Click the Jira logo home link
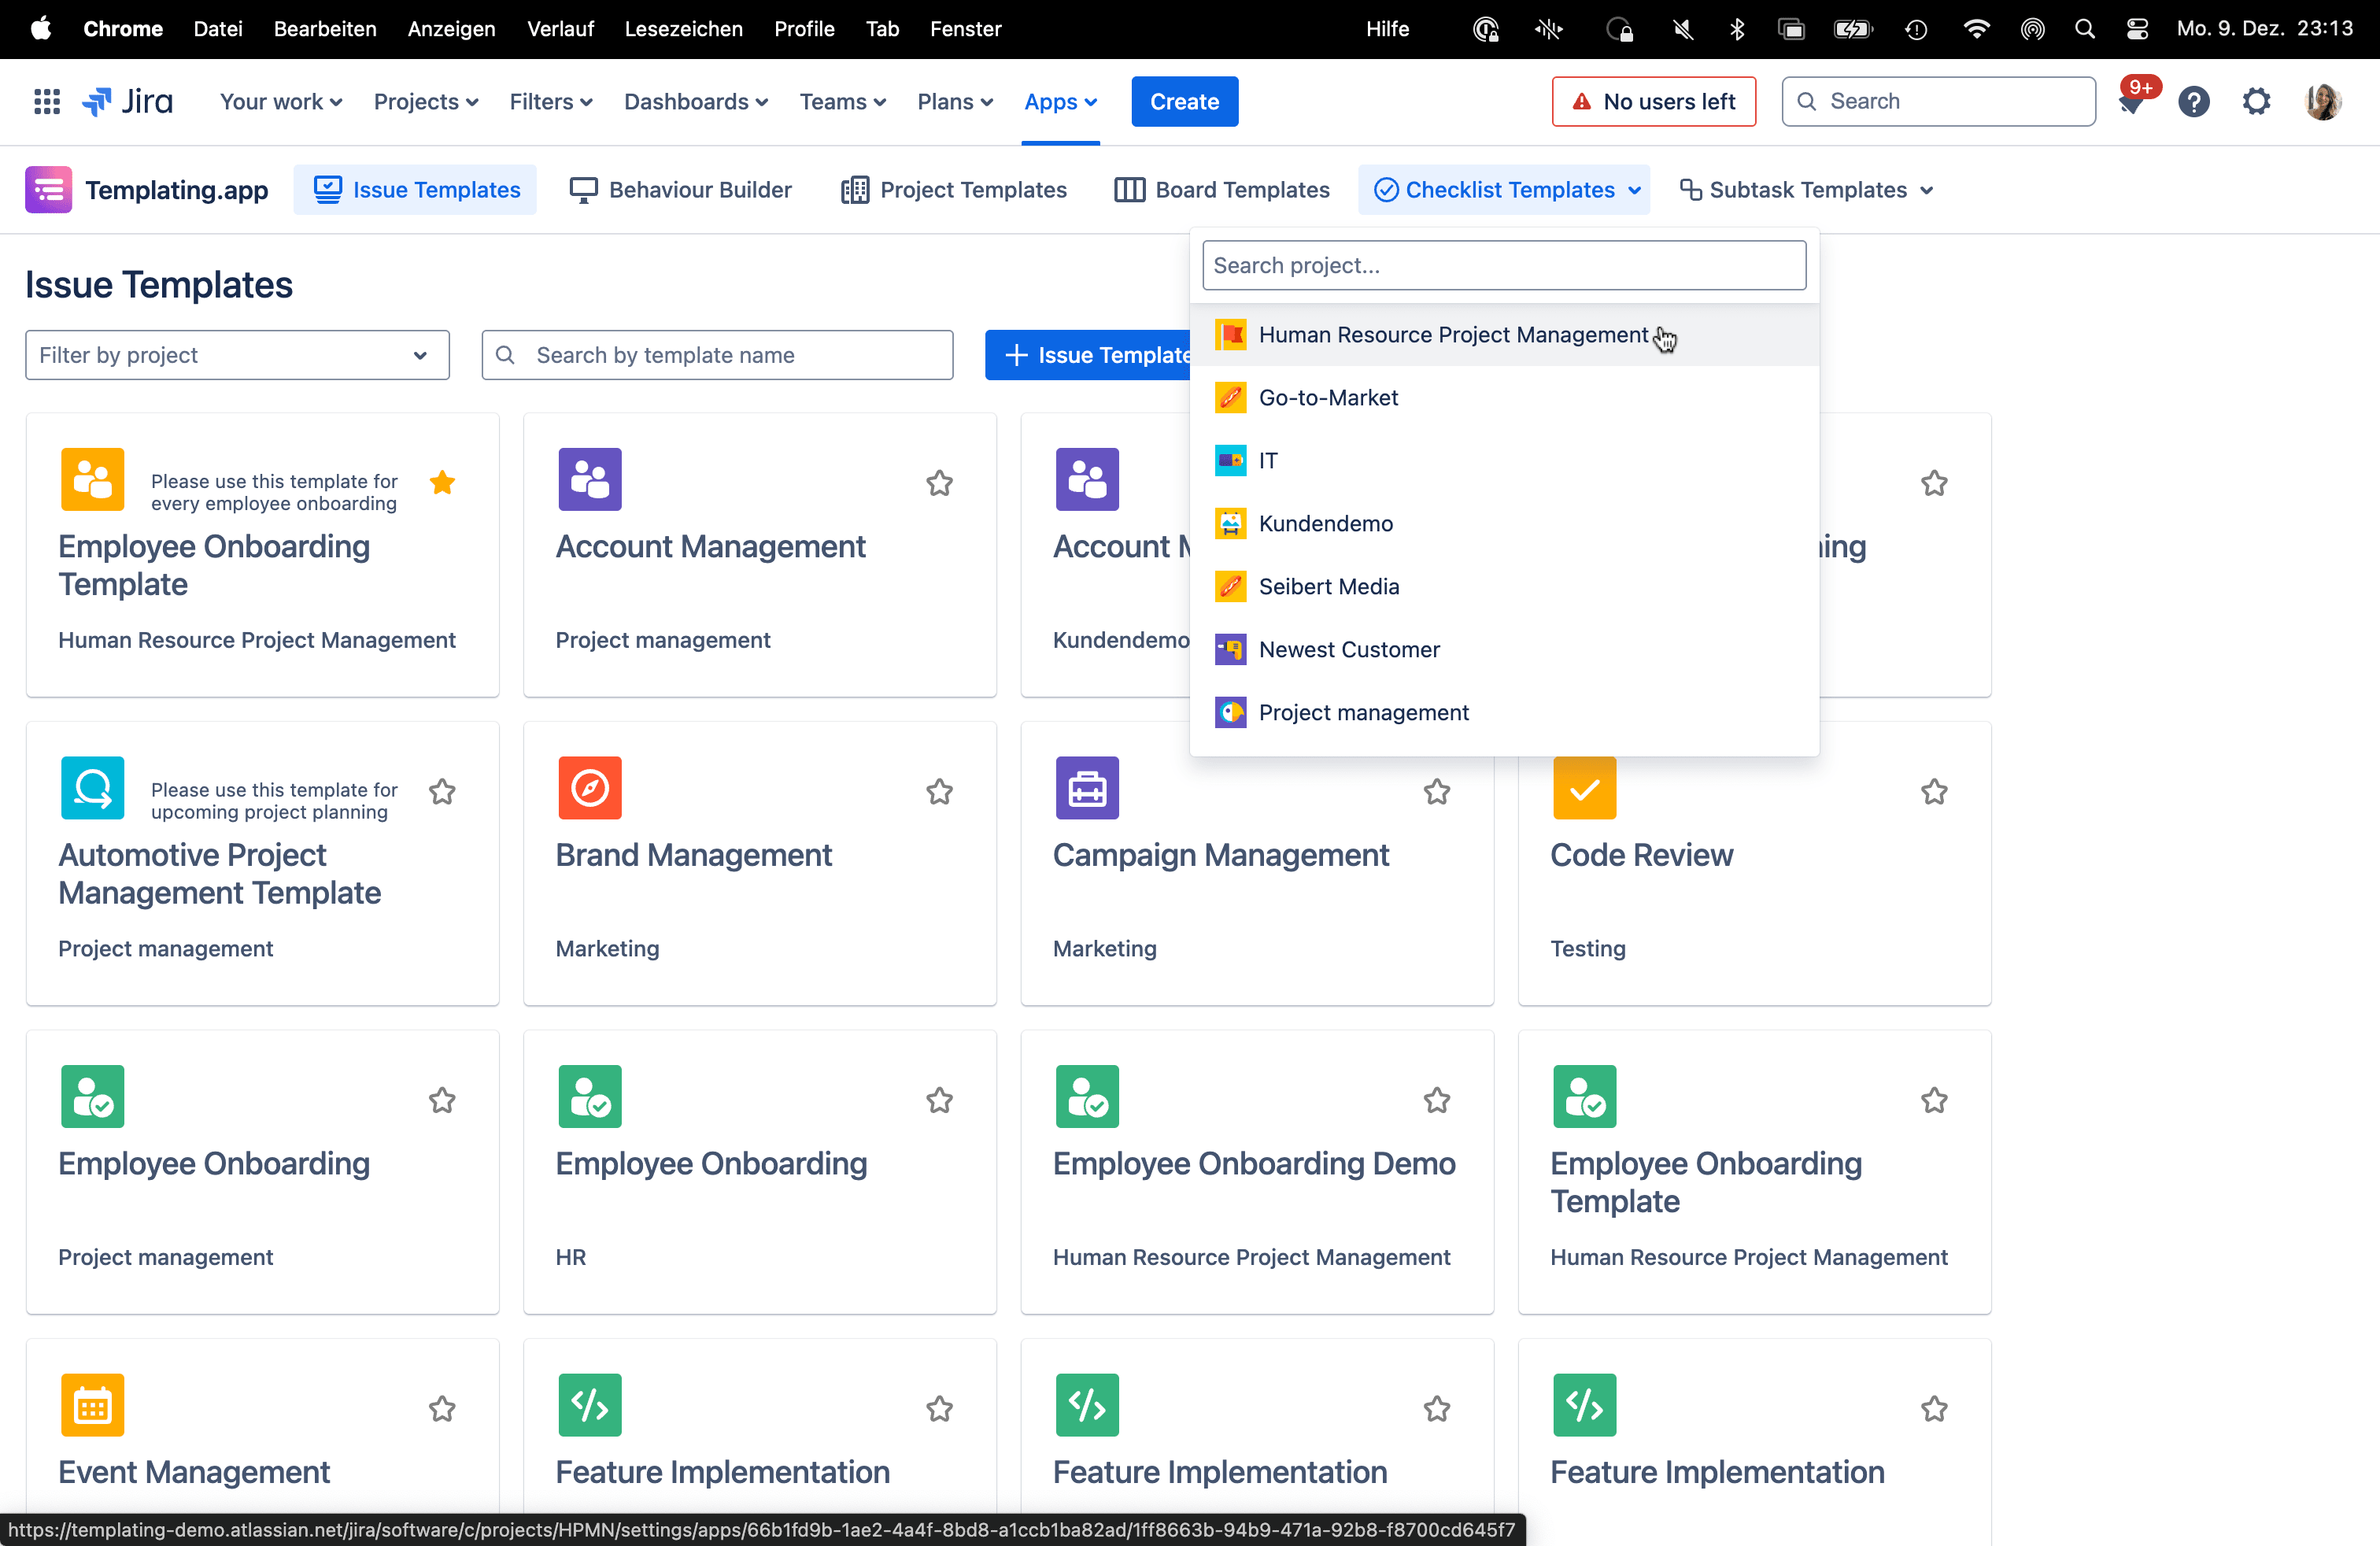Viewport: 2380px width, 1546px height. click(x=128, y=101)
